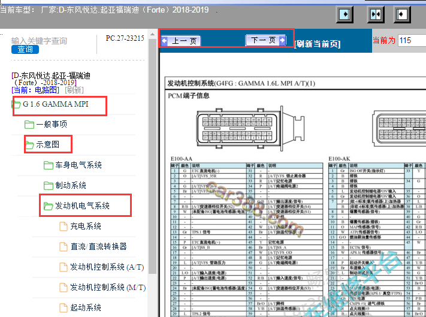Screen dimensions: 426x317
Task: Click the 当前：电路图 link
Action: pos(35,90)
